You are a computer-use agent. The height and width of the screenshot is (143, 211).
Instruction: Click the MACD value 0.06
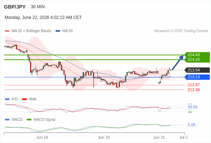coord(191,125)
